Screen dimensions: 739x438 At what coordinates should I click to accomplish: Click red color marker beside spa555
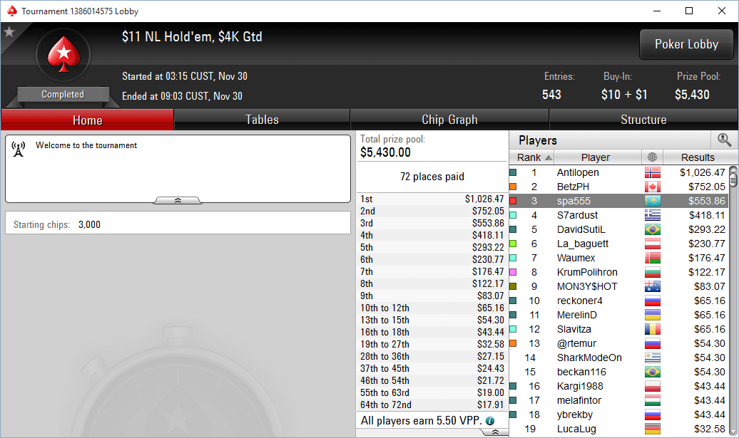pos(513,201)
